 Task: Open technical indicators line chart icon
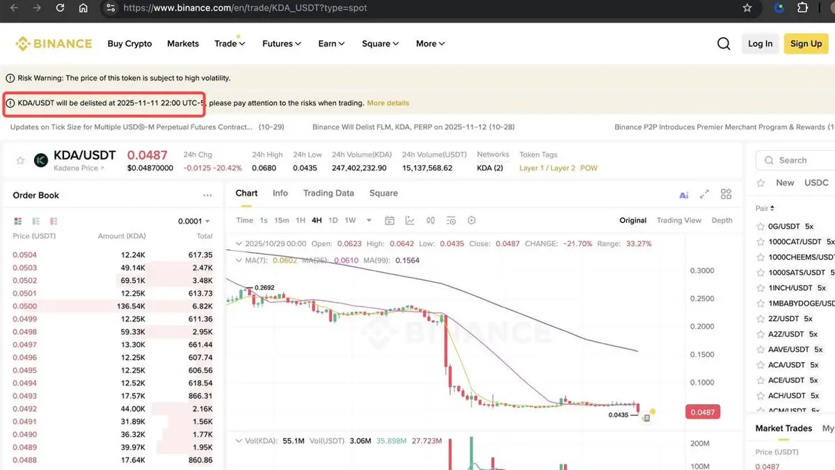pyautogui.click(x=410, y=221)
